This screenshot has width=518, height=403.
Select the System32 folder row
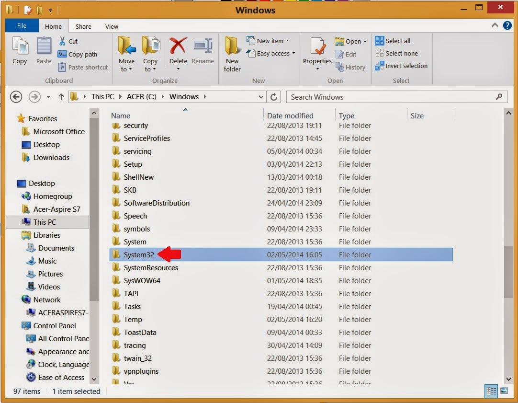[x=281, y=254]
